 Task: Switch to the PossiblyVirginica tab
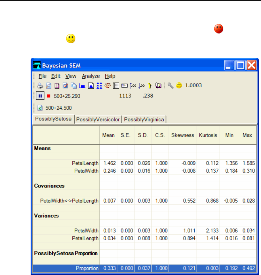(x=144, y=120)
